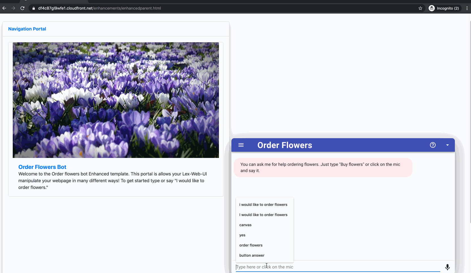Click the bot greeting message bubble

point(323,168)
